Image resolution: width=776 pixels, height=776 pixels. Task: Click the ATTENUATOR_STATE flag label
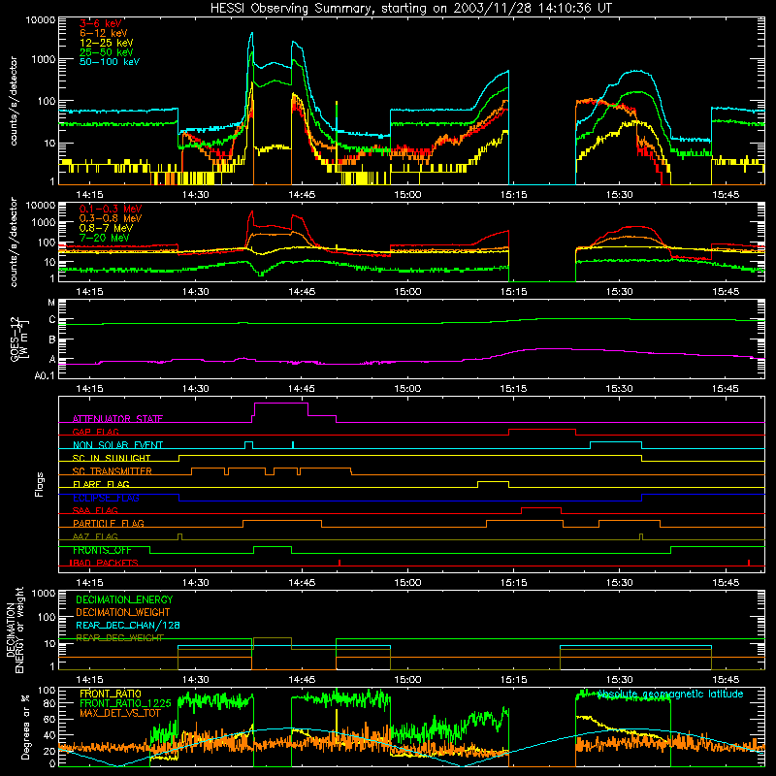tap(117, 419)
